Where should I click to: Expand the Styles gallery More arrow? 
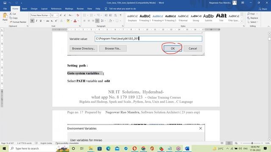point(242,21)
